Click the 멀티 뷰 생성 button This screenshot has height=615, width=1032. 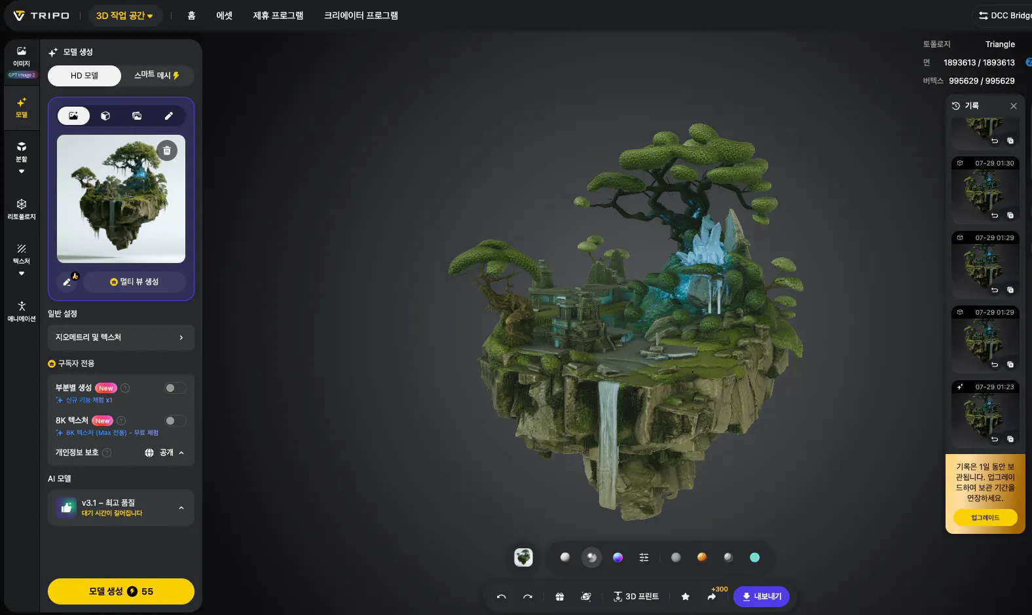134,282
